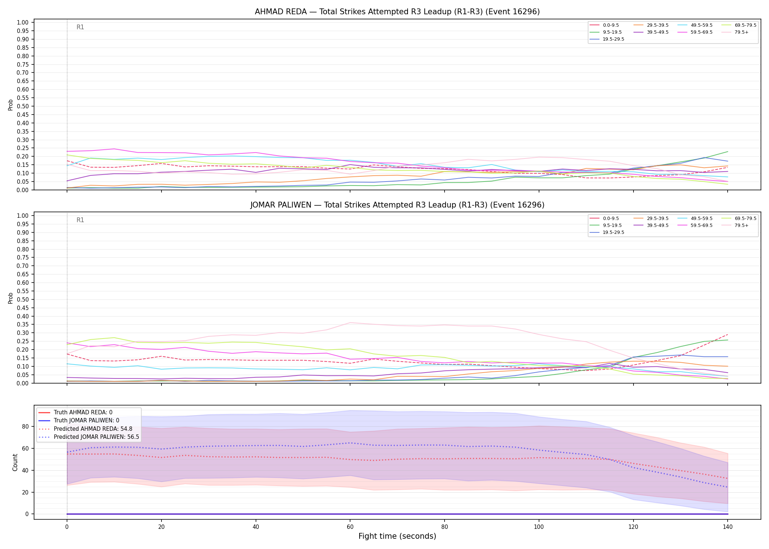Select the "Fight time (seconds)" axis label
The height and width of the screenshot is (549, 769).
[397, 536]
